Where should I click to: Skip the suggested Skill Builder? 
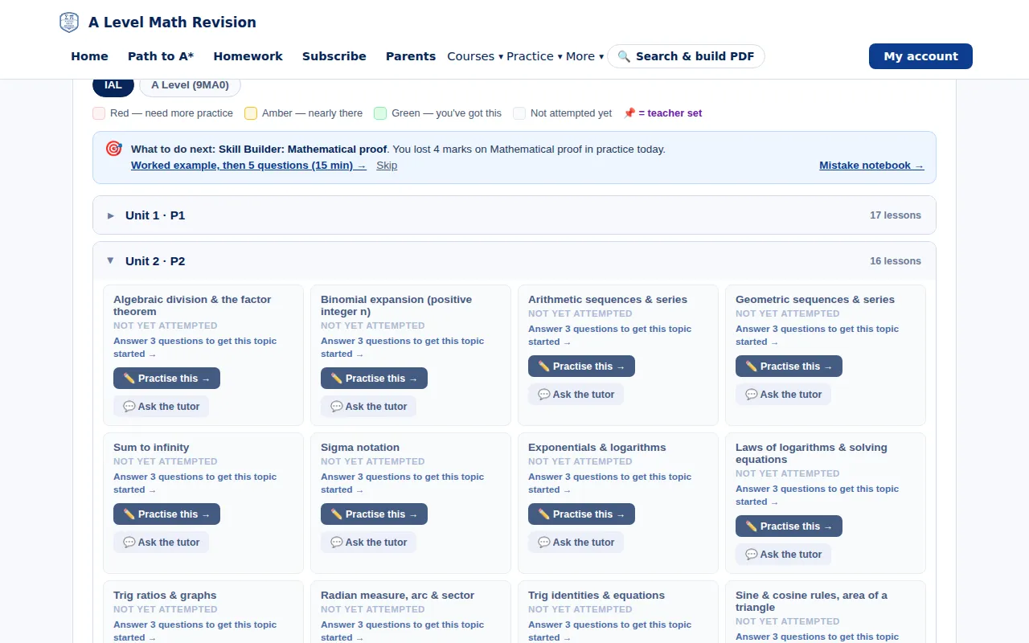(387, 166)
